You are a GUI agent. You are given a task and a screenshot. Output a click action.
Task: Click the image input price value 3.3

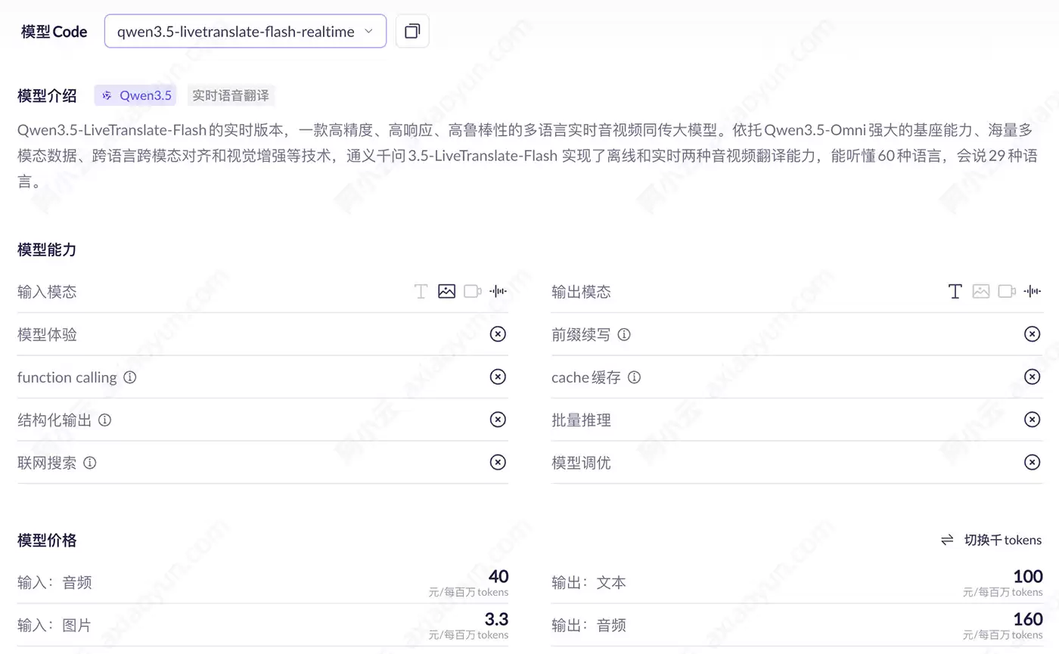[x=496, y=619]
